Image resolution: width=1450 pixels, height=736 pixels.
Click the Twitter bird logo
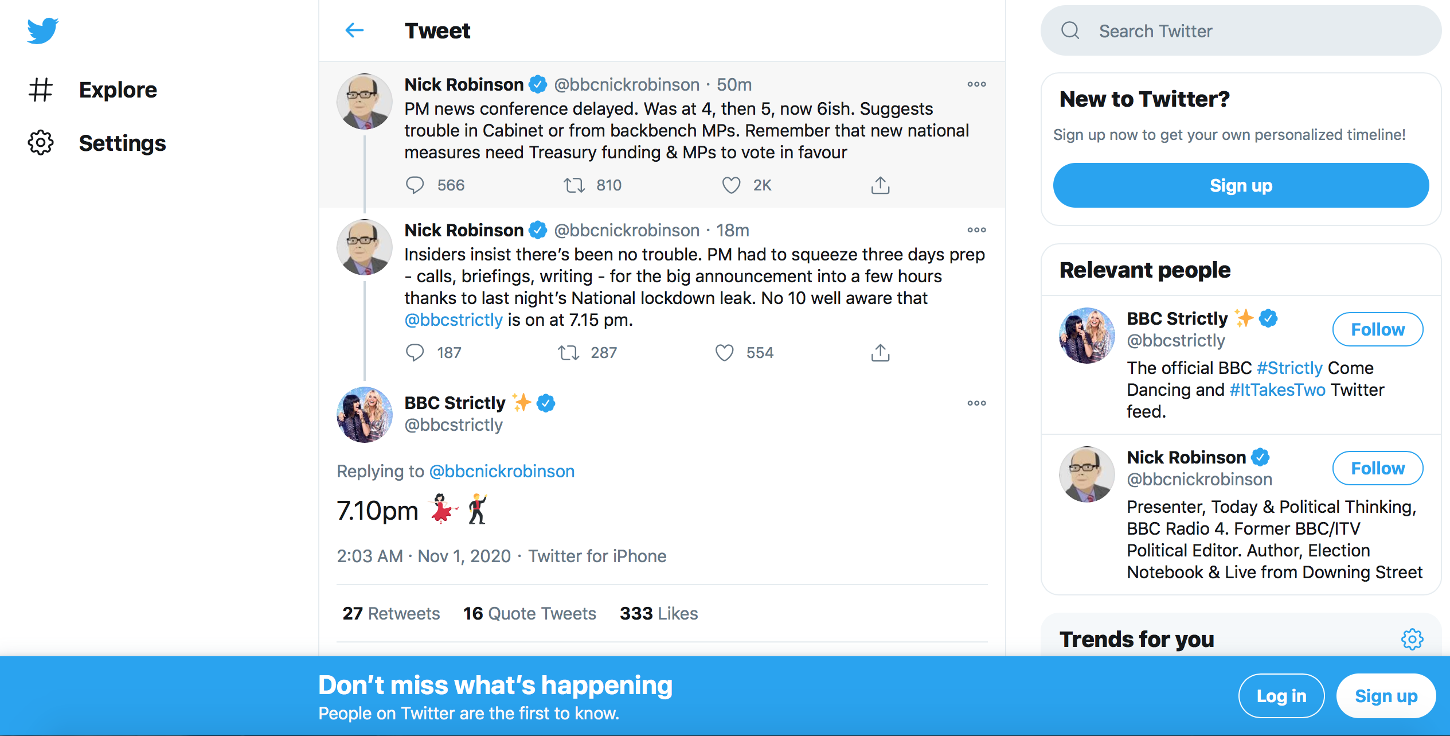tap(42, 30)
